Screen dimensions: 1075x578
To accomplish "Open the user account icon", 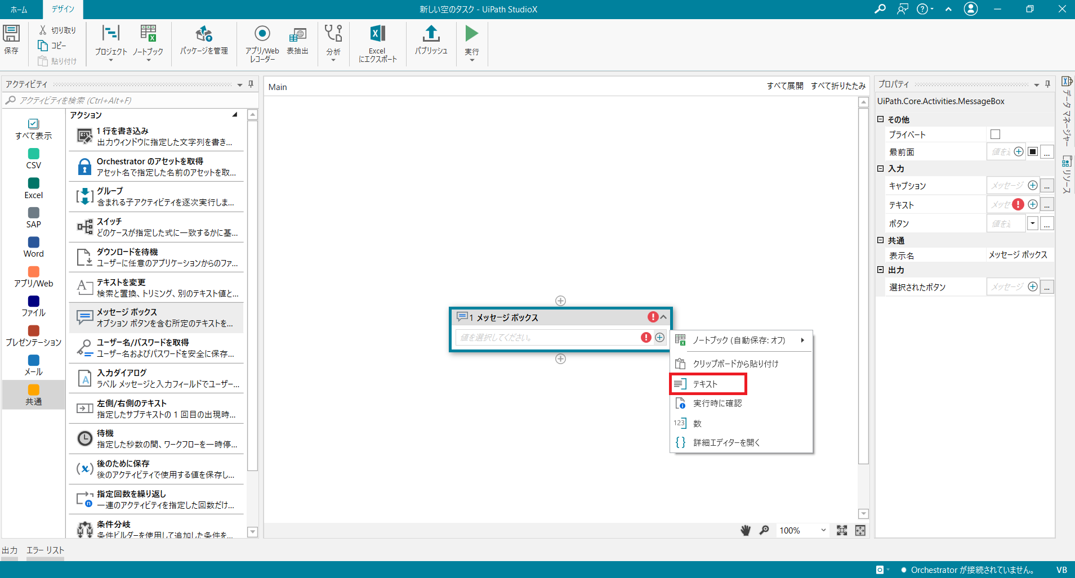I will coord(971,9).
